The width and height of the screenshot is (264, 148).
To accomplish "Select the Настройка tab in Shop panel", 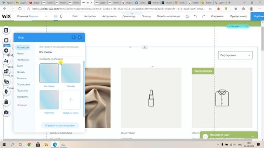I will (23, 60).
